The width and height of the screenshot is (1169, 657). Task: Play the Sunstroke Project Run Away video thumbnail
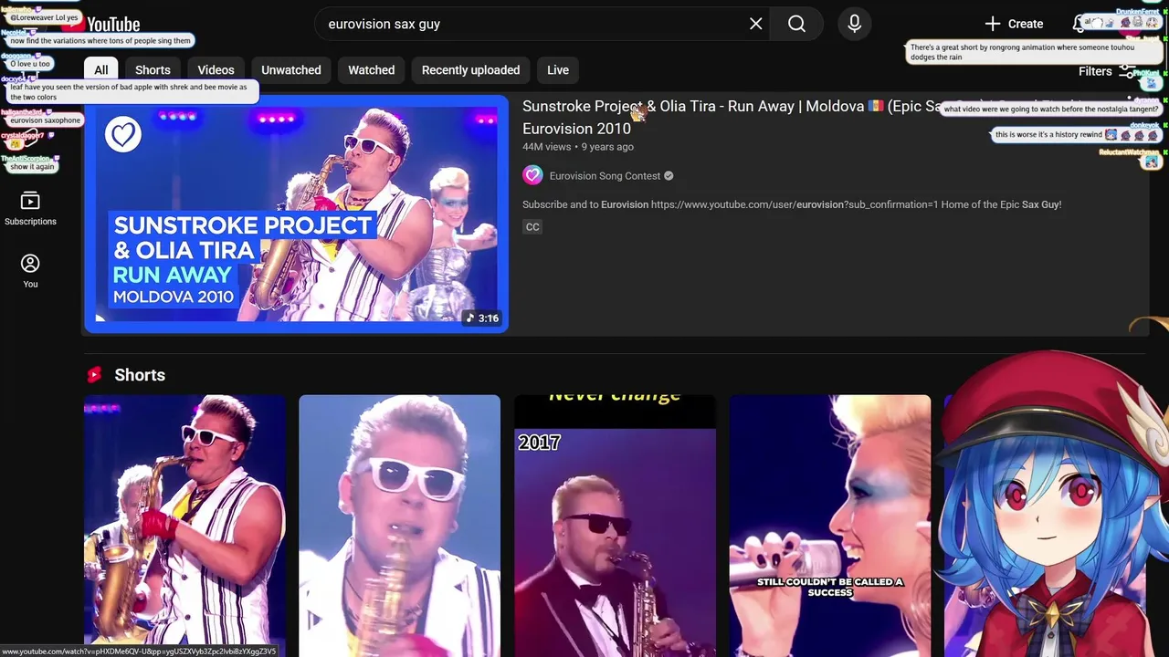coord(296,214)
